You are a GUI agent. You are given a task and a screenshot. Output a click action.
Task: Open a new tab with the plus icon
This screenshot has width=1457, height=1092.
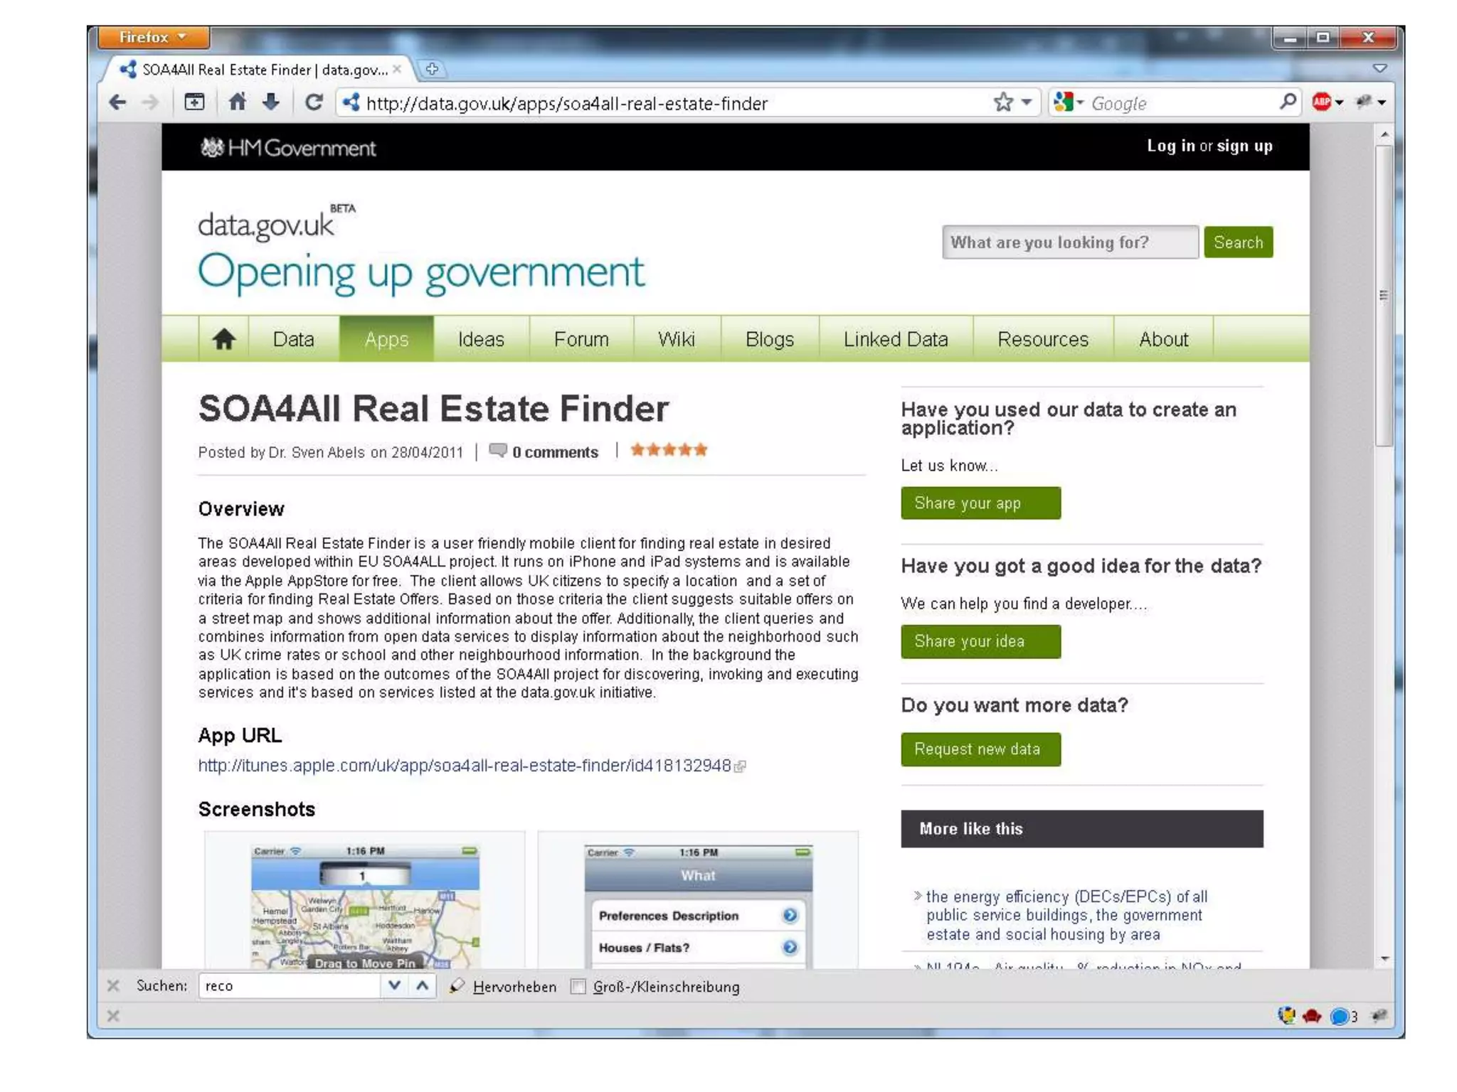point(432,69)
